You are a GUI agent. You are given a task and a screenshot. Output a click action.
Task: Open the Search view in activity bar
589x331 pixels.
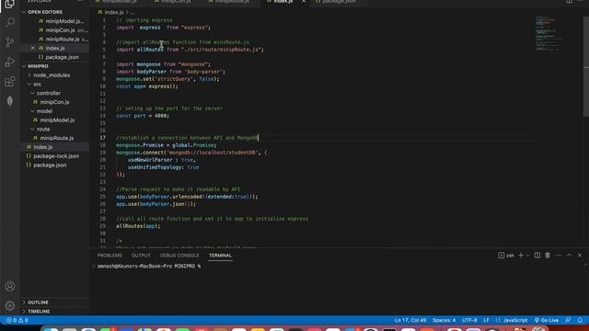(x=10, y=22)
